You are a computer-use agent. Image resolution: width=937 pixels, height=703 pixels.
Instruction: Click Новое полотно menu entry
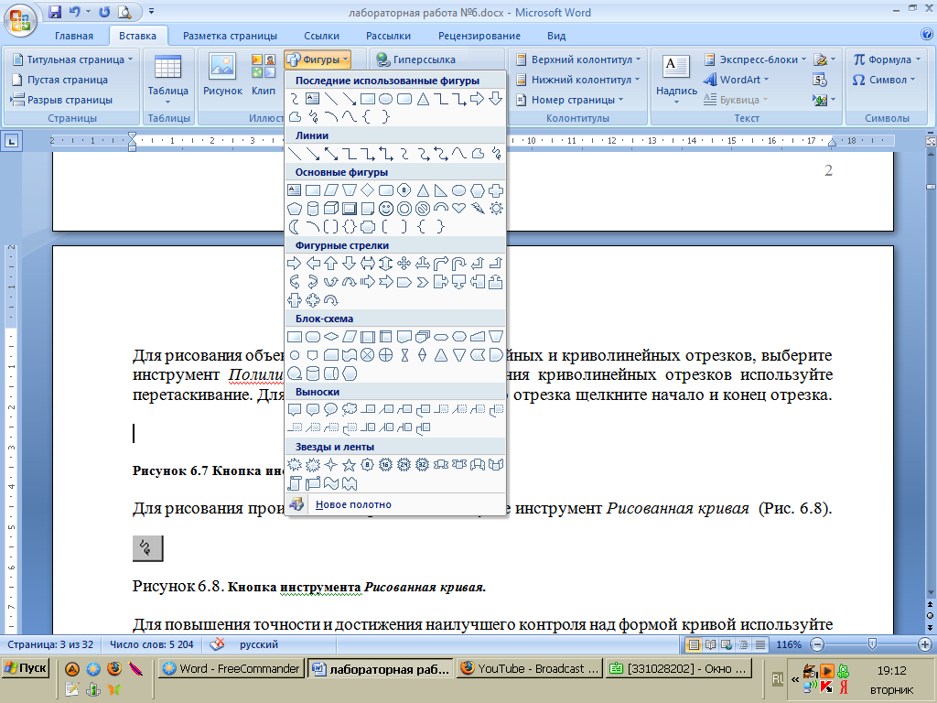pyautogui.click(x=395, y=504)
